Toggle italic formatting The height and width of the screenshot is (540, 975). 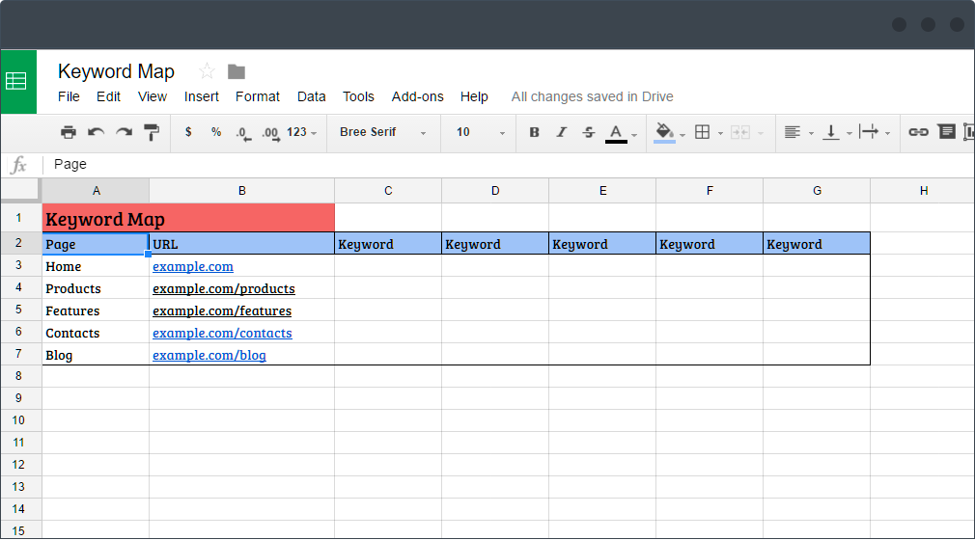pos(562,132)
